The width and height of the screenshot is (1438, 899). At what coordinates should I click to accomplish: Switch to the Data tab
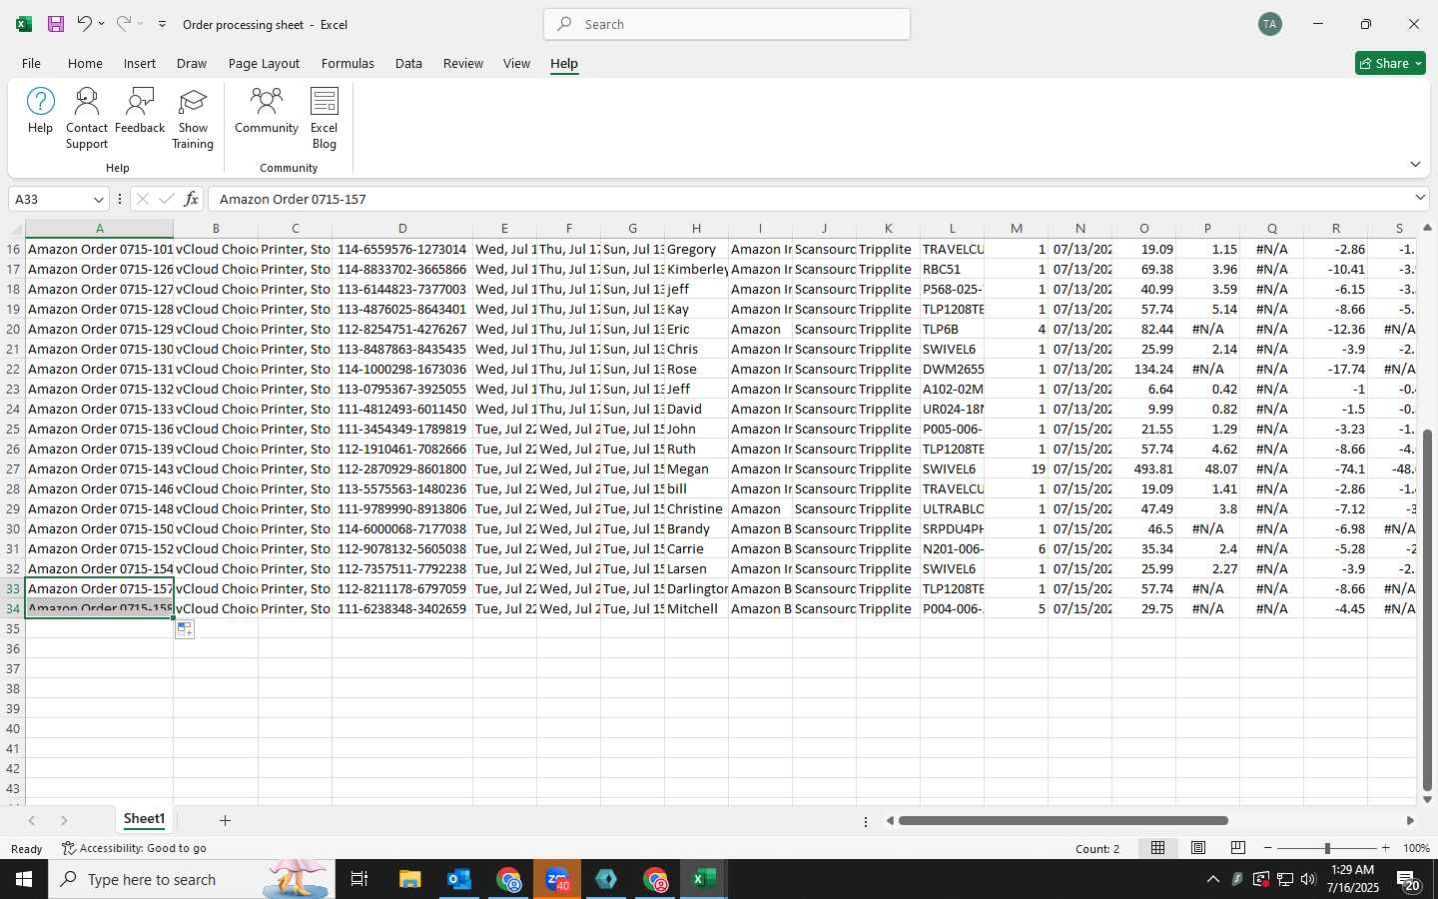click(x=408, y=63)
